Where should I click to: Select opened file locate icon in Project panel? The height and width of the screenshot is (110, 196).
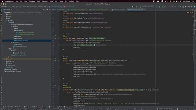pyautogui.click(x=38, y=9)
